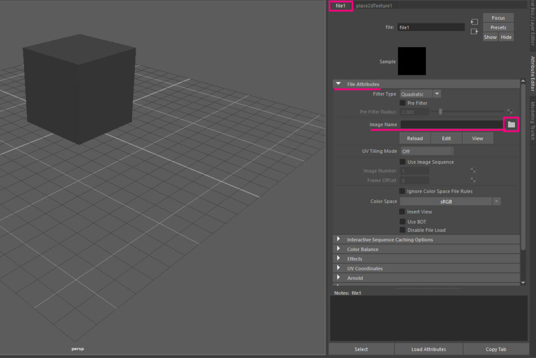Click Pre Filter Radius map checker icon
Image resolution: width=536 pixels, height=358 pixels.
click(509, 111)
